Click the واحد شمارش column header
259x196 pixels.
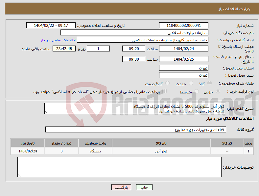95,143
